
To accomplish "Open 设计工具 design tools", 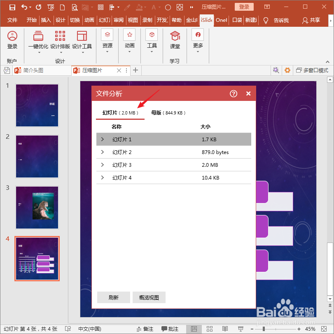I will click(x=82, y=40).
